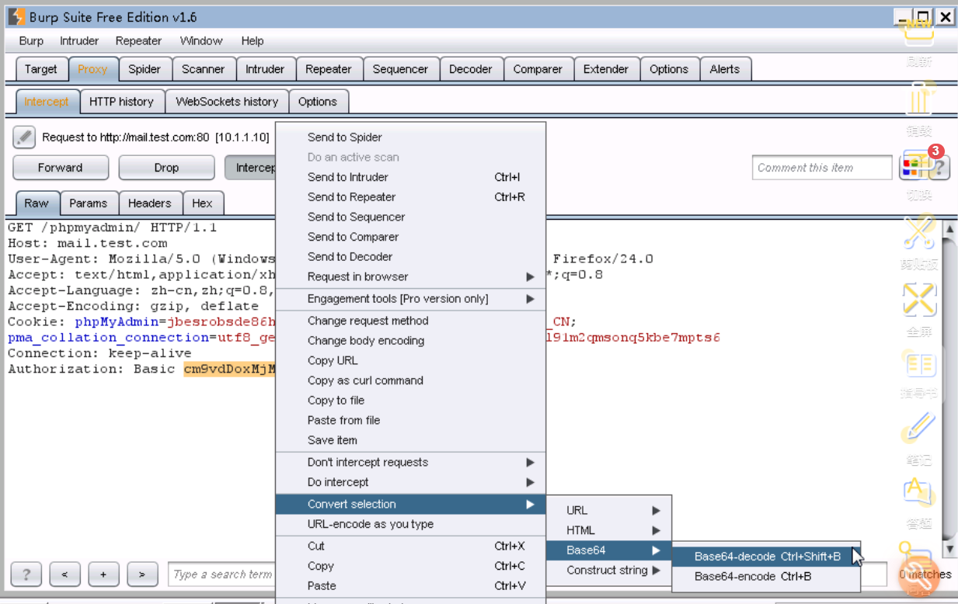Open the Proxy Options sub-tab
The image size is (958, 604).
click(318, 102)
